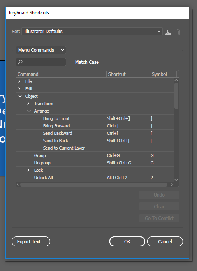Select the Group command row
The height and width of the screenshot is (271, 197).
pos(95,155)
